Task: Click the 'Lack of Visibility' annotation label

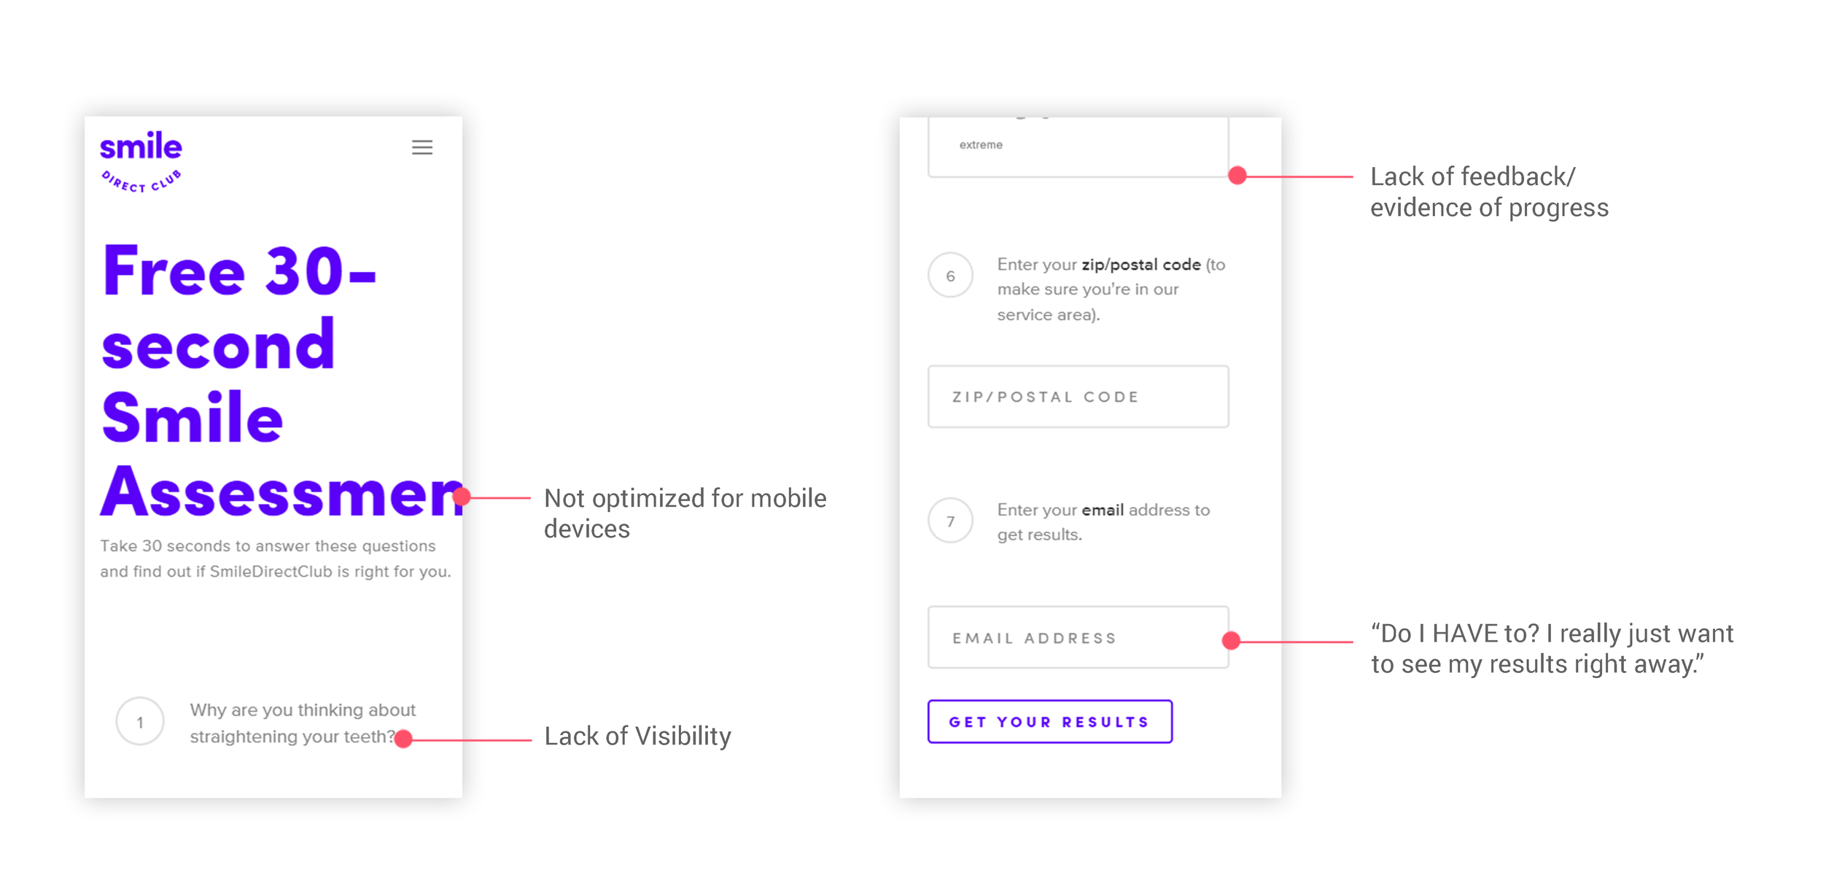Action: click(637, 736)
